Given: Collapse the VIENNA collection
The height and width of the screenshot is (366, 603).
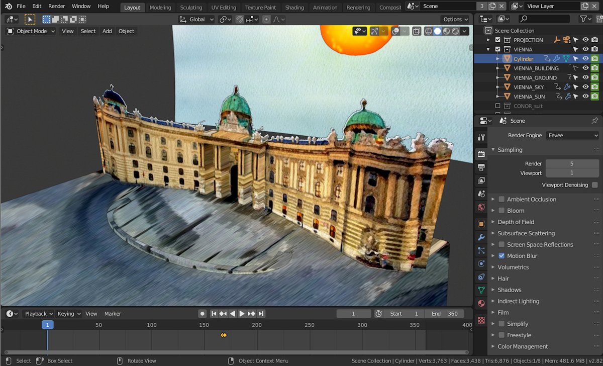Looking at the screenshot, I should point(488,49).
